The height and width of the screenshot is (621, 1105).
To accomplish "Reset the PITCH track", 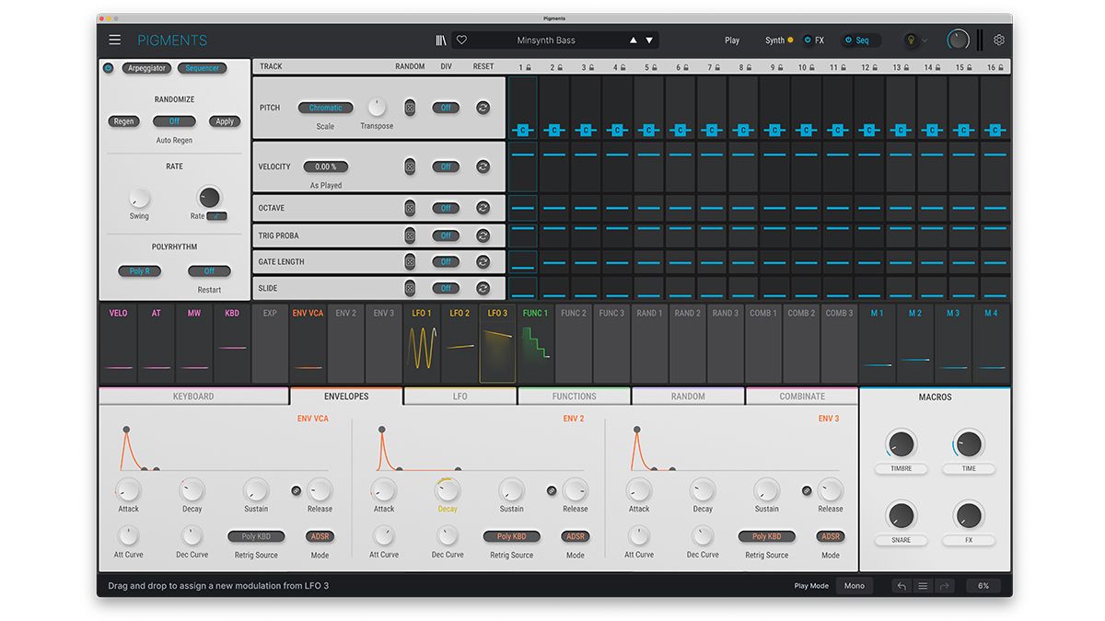I will [483, 108].
